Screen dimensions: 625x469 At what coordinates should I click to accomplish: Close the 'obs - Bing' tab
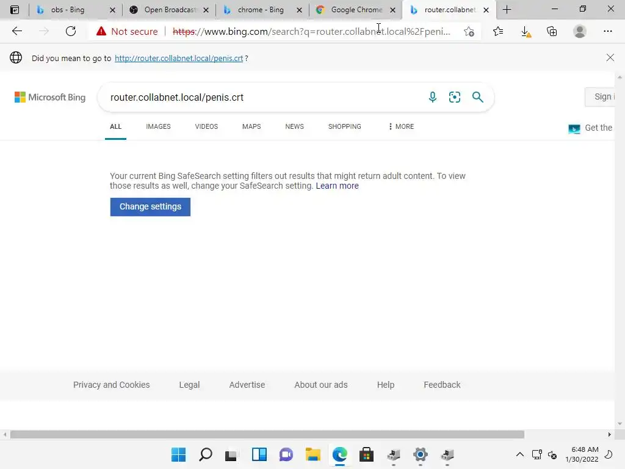pyautogui.click(x=112, y=10)
